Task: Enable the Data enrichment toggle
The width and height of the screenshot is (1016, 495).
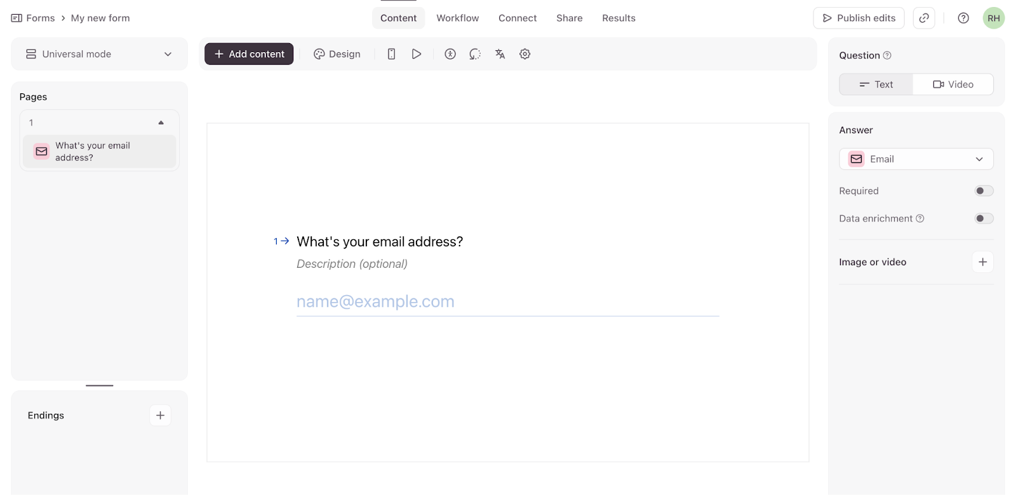Action: click(x=984, y=218)
